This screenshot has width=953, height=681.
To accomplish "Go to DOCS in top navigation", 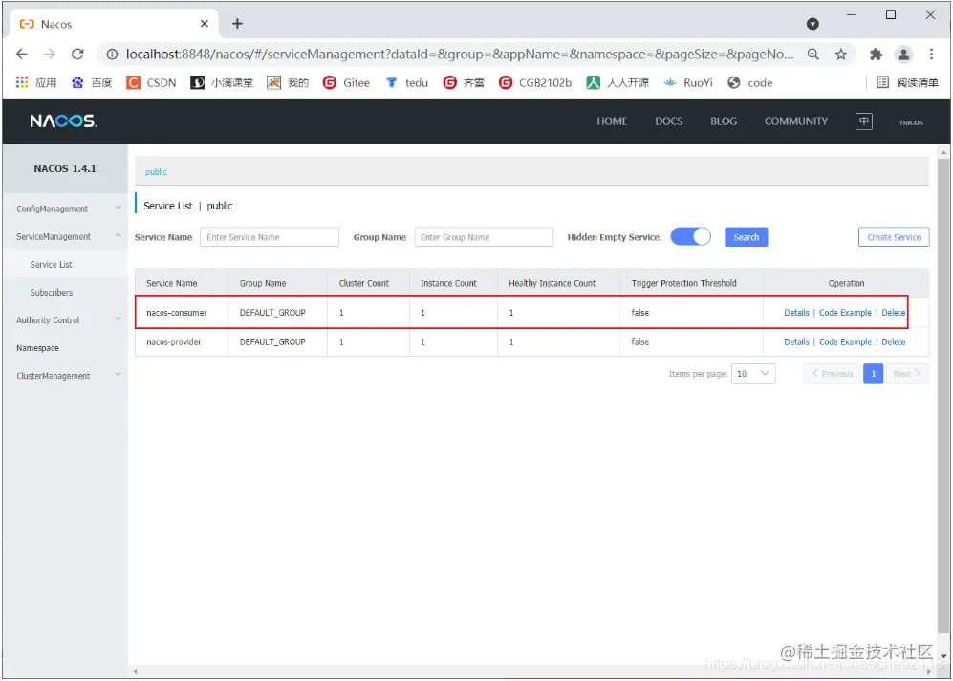I will (x=668, y=121).
